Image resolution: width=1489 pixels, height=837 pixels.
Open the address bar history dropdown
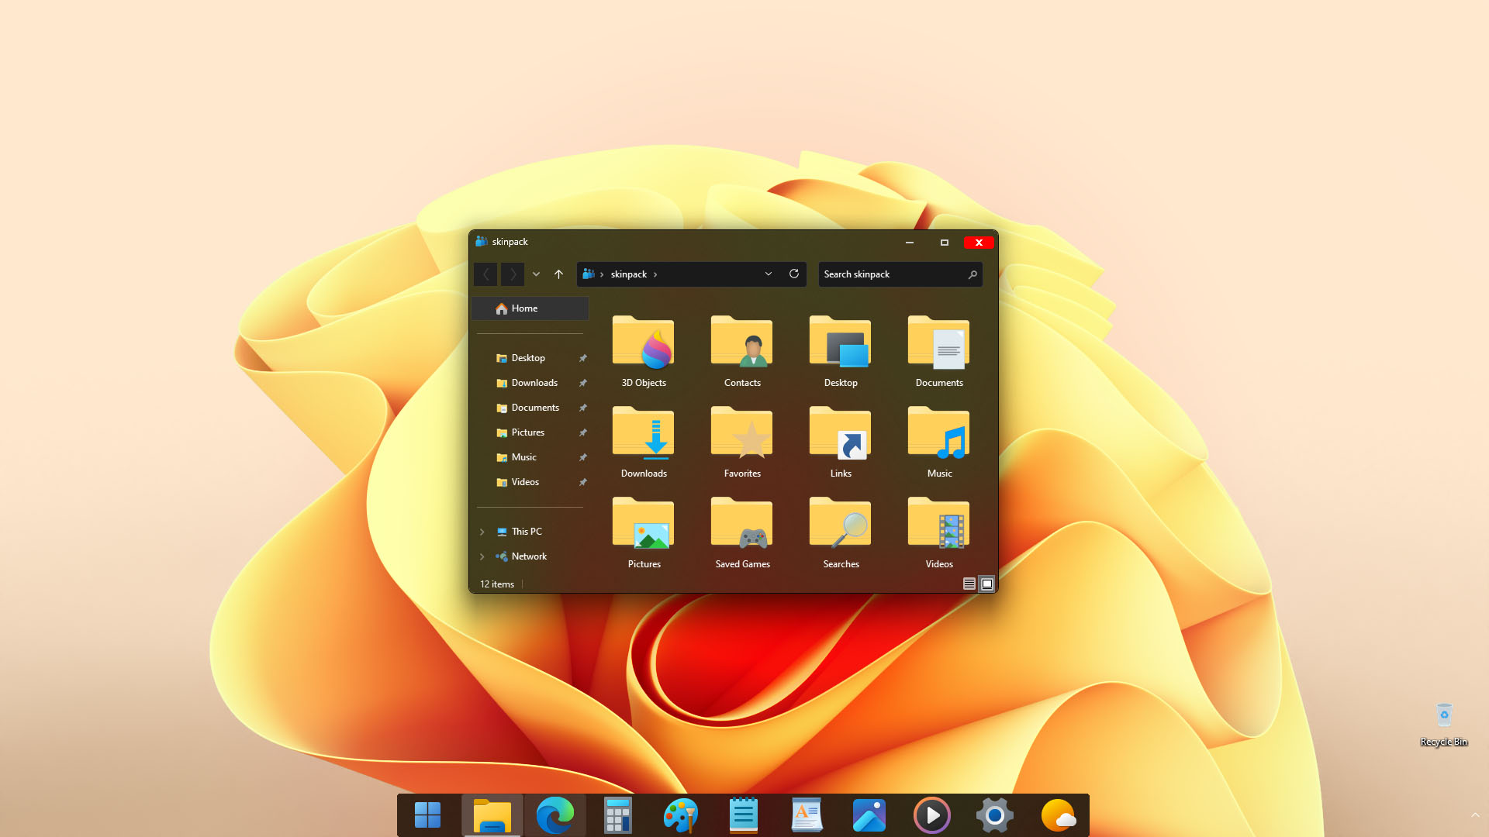[x=768, y=274]
